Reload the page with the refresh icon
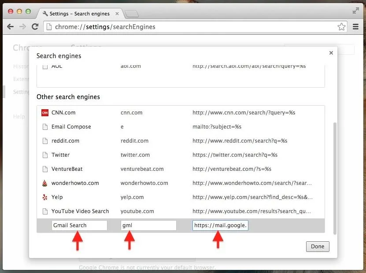This screenshot has width=366, height=273. (35, 26)
